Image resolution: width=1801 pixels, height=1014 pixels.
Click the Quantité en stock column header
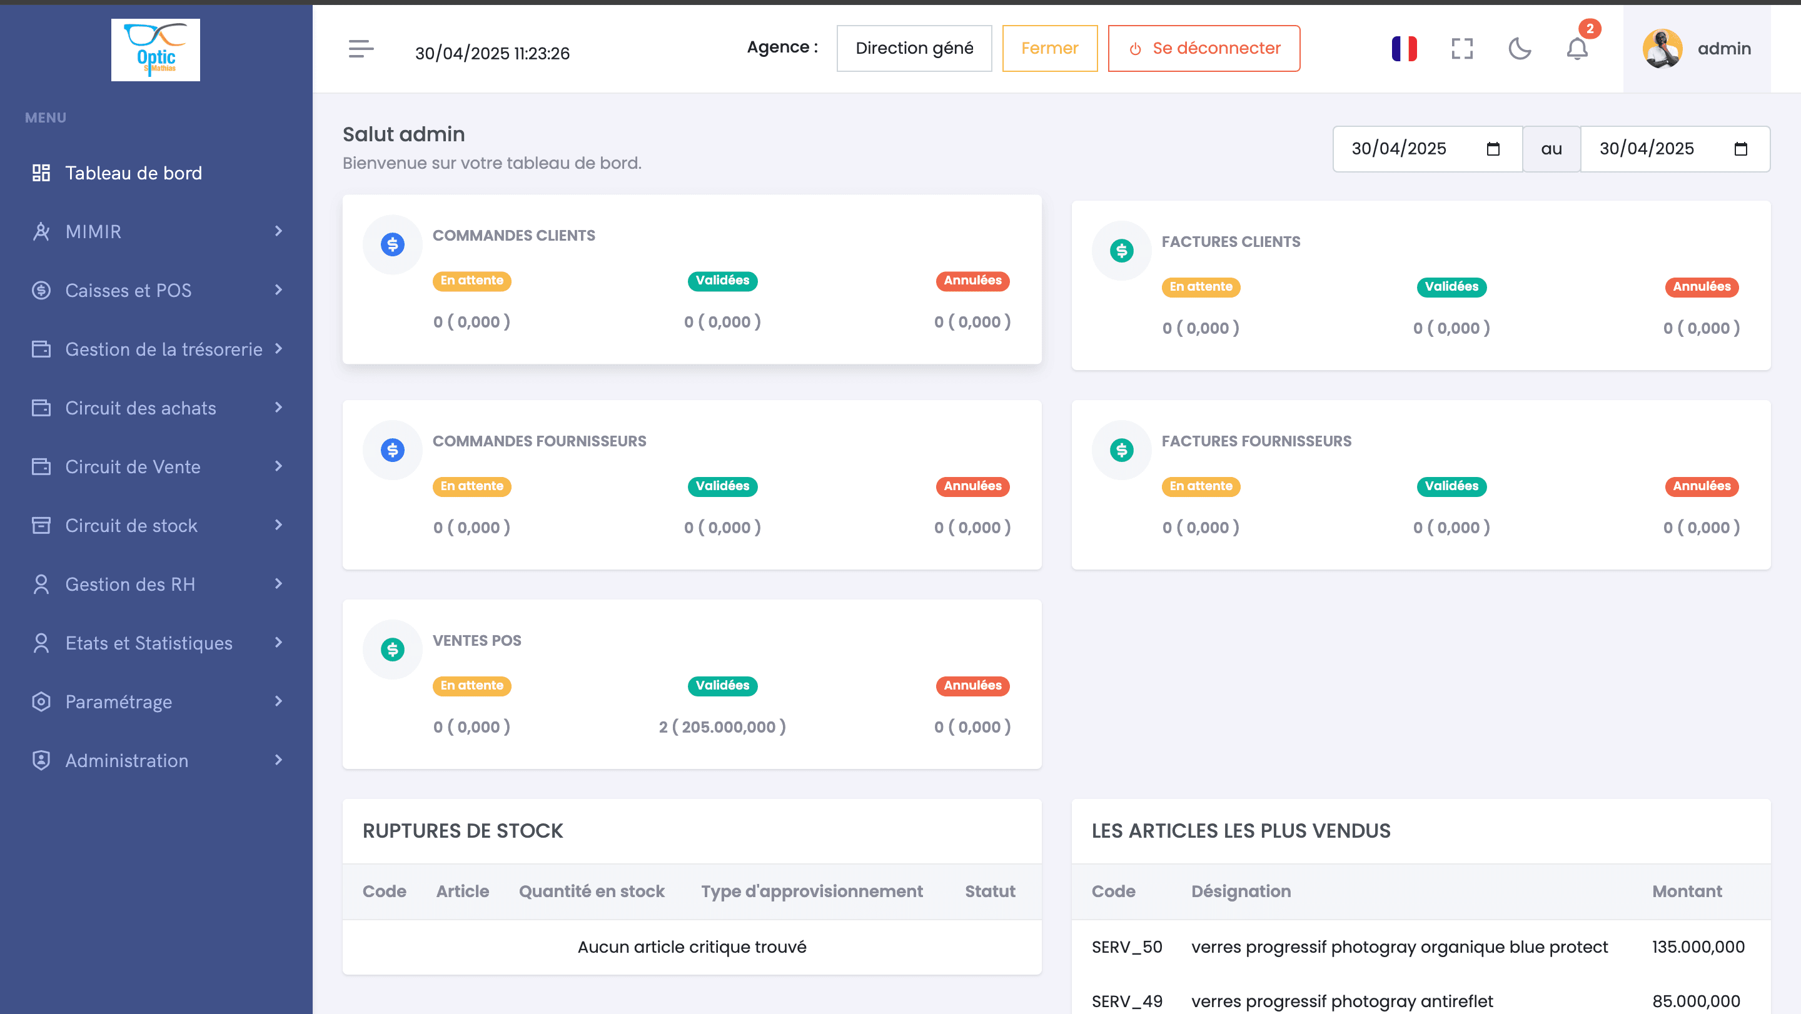tap(592, 891)
